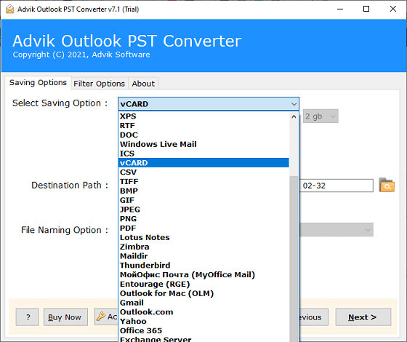
Task: Pick CSV from the saving options
Action: [x=203, y=172]
